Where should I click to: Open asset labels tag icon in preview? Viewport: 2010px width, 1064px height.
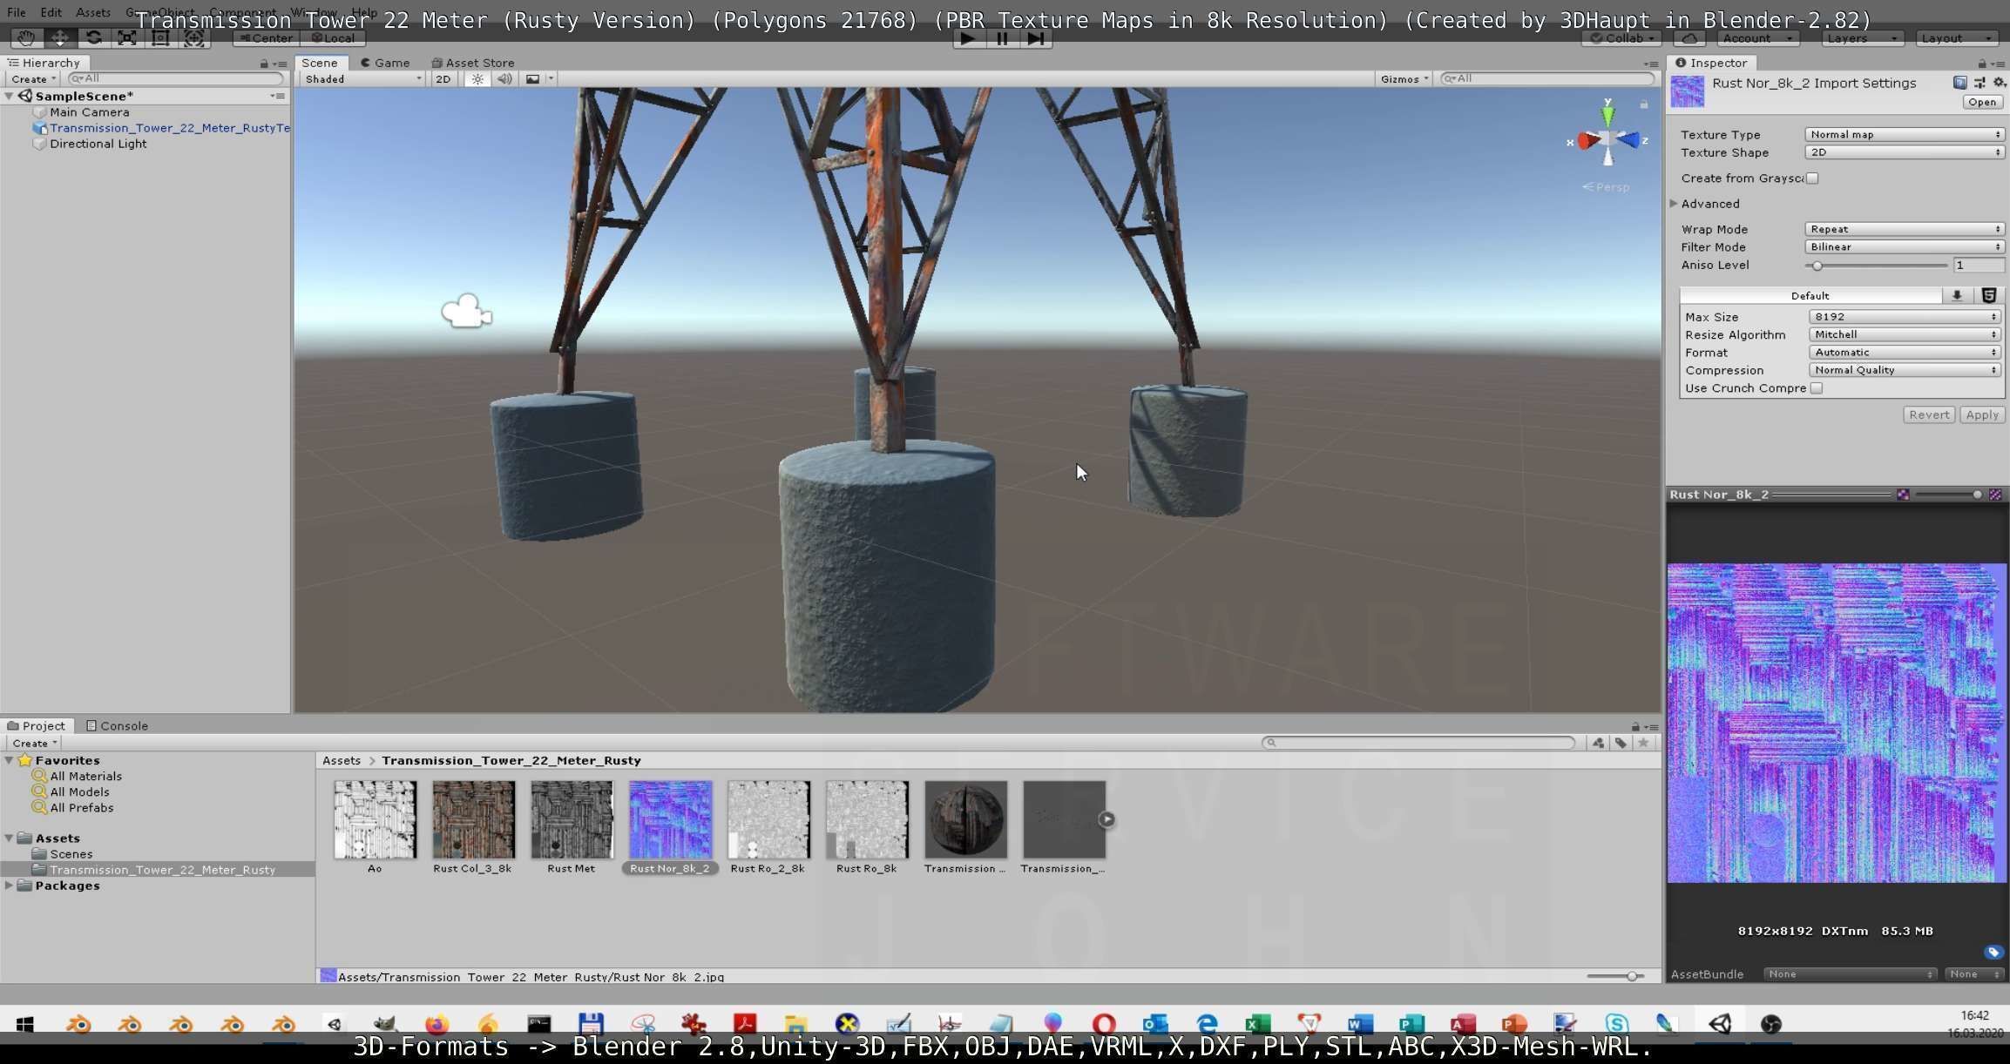(x=1993, y=952)
